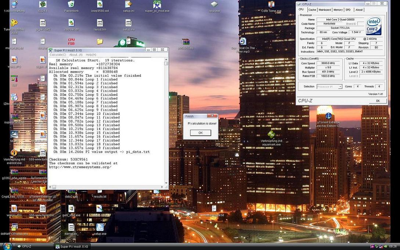The height and width of the screenshot is (250, 400).
Task: Open the CPU FSB desktop icon
Action: click(71, 41)
